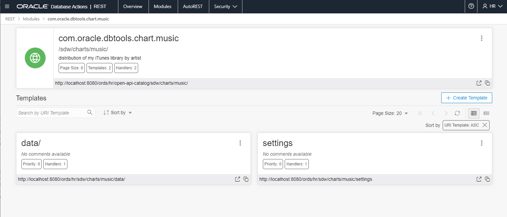Open the Sort by dropdown
The width and height of the screenshot is (507, 217).
point(118,113)
